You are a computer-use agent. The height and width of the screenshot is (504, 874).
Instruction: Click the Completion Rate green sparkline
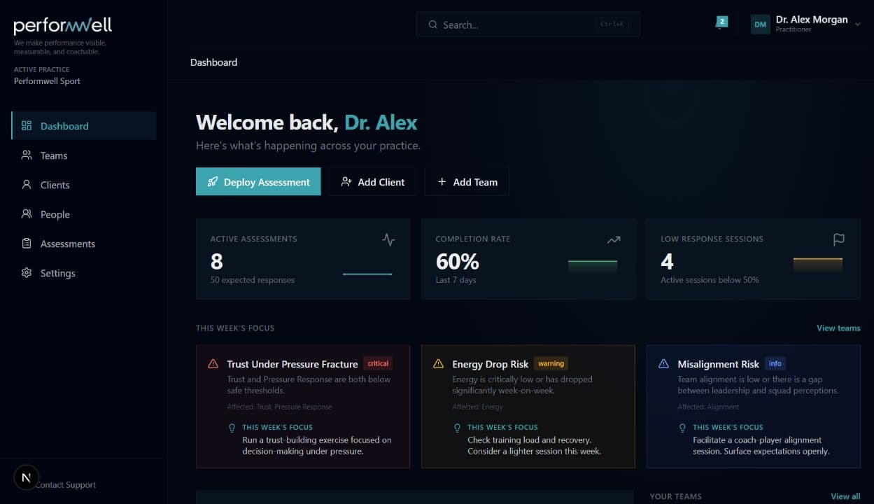click(x=593, y=265)
